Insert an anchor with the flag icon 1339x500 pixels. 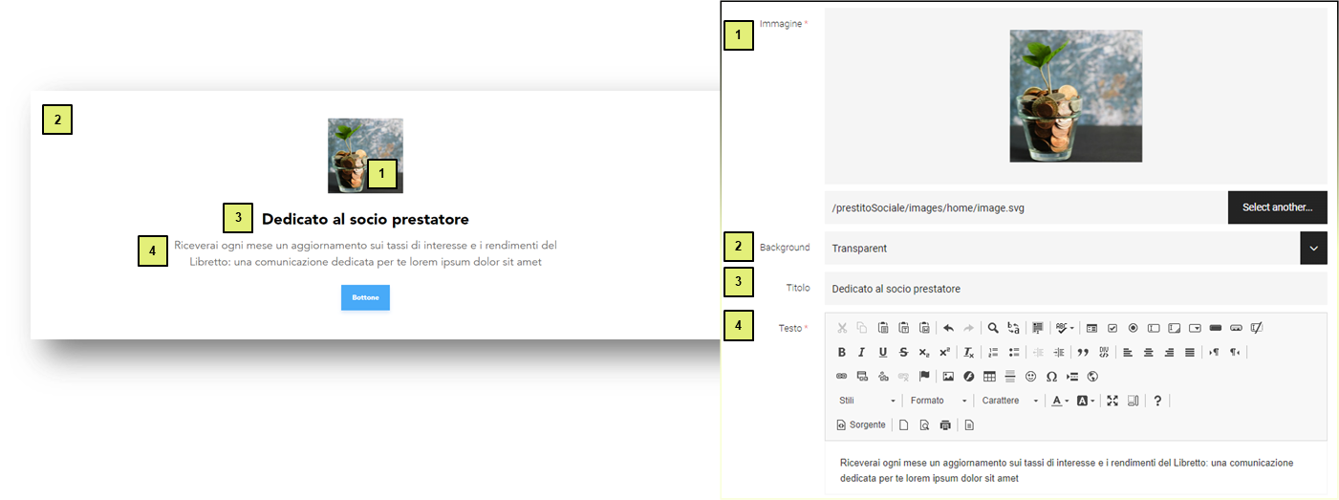click(x=924, y=376)
